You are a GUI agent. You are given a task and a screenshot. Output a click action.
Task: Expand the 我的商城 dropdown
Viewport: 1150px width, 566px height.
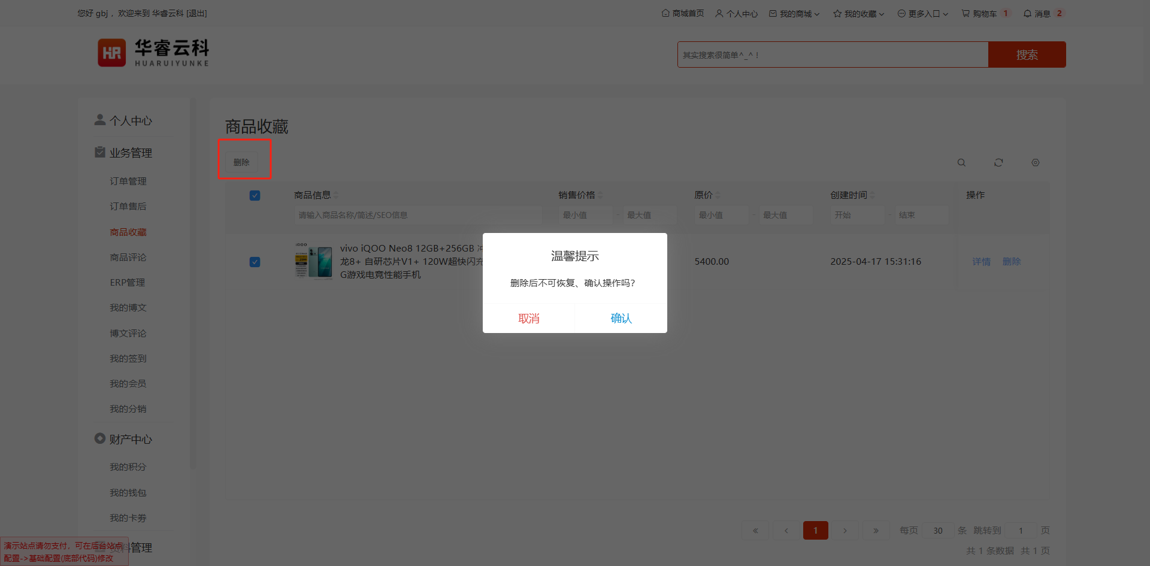pos(794,13)
